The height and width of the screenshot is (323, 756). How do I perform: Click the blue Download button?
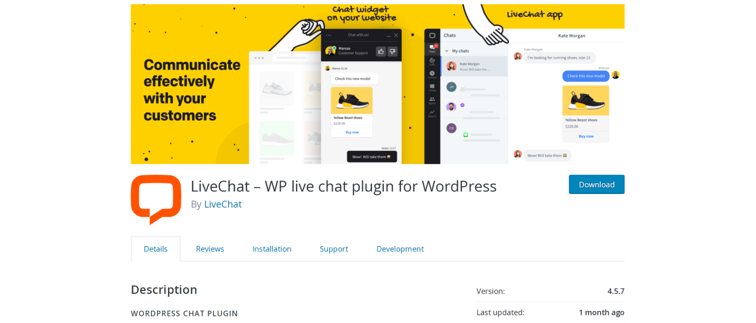(597, 184)
